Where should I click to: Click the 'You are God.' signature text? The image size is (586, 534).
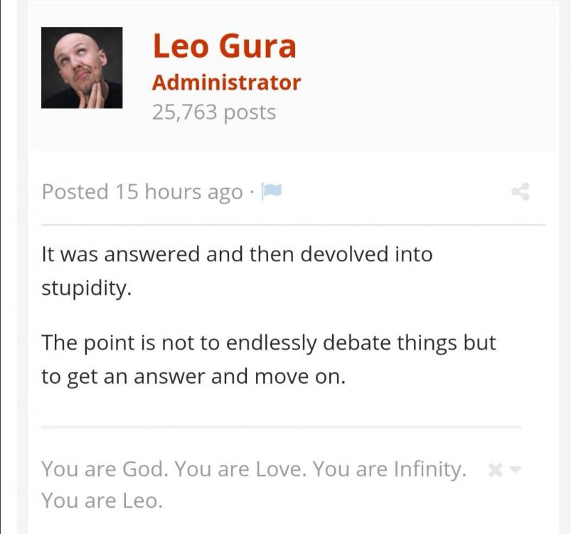click(x=104, y=470)
